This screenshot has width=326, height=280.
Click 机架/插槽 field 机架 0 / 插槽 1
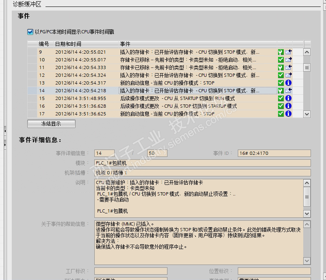pyautogui.click(x=202, y=173)
